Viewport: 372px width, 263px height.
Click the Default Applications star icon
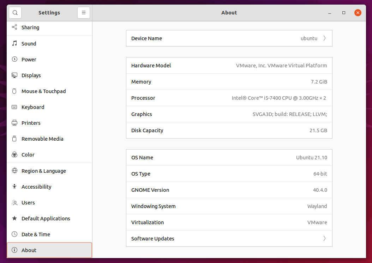[14, 218]
